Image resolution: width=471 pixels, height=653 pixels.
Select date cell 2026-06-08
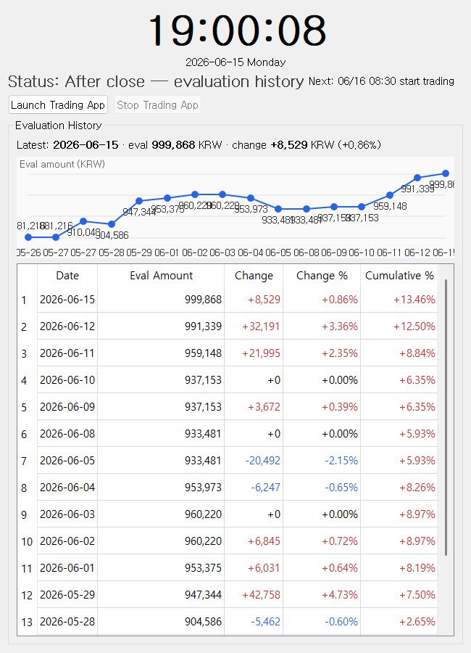[x=67, y=434]
